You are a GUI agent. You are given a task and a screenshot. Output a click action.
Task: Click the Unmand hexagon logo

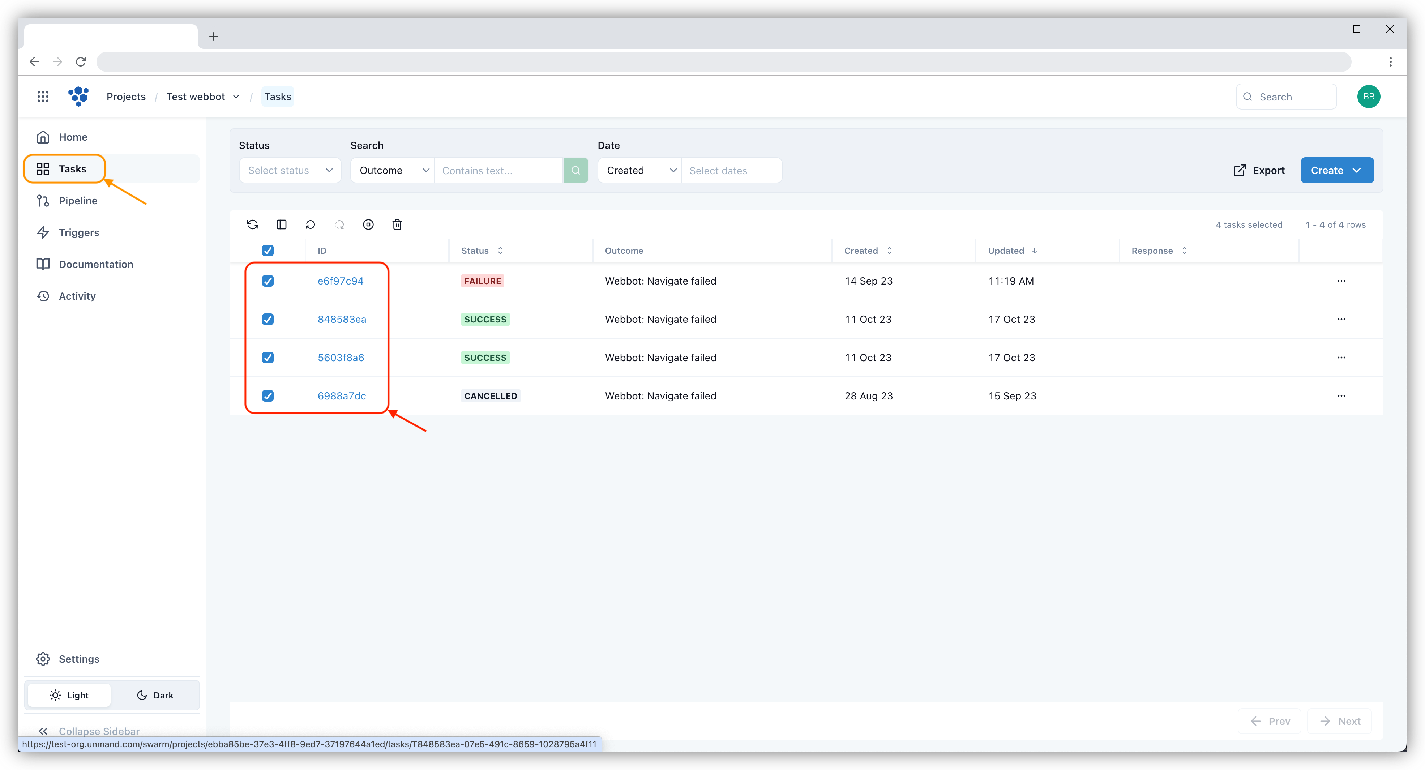(78, 96)
